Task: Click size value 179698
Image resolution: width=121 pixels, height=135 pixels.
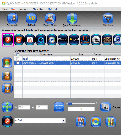Action: tap(75, 59)
